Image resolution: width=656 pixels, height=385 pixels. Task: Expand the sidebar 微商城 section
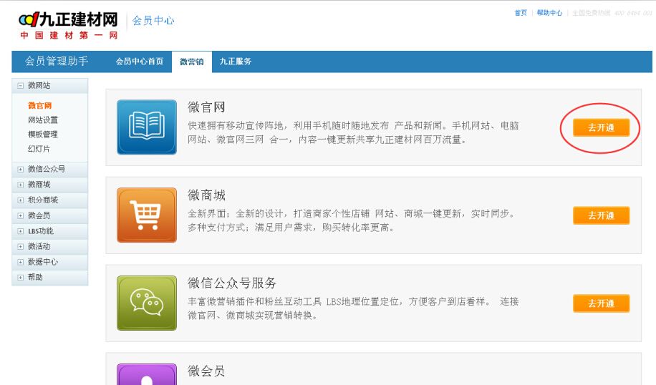click(20, 185)
